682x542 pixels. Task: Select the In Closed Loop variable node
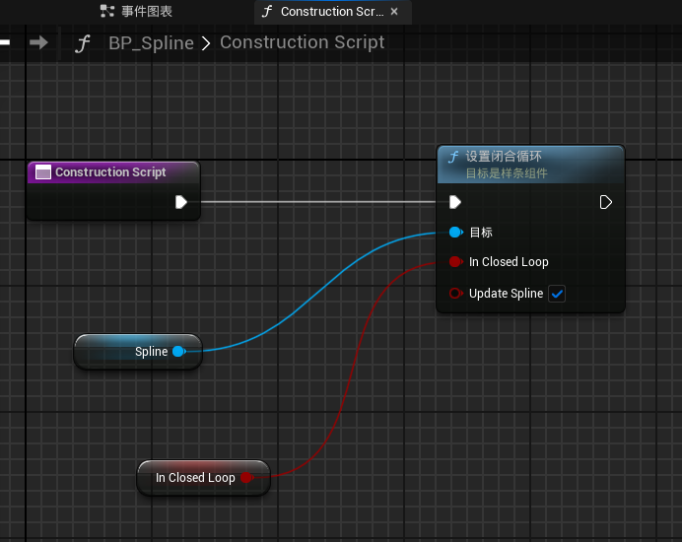click(x=204, y=478)
